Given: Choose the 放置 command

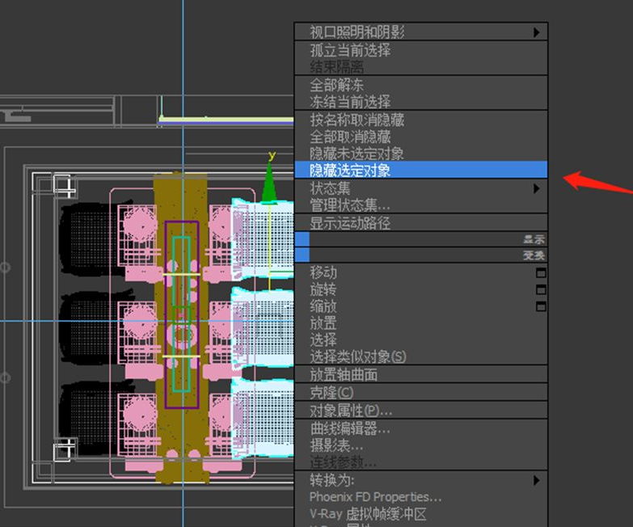Looking at the screenshot, I should point(421,323).
